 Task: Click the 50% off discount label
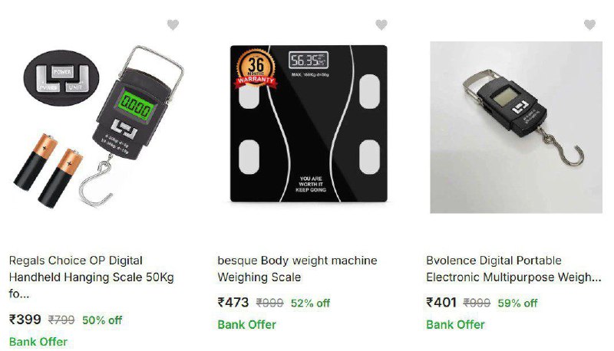[102, 320]
